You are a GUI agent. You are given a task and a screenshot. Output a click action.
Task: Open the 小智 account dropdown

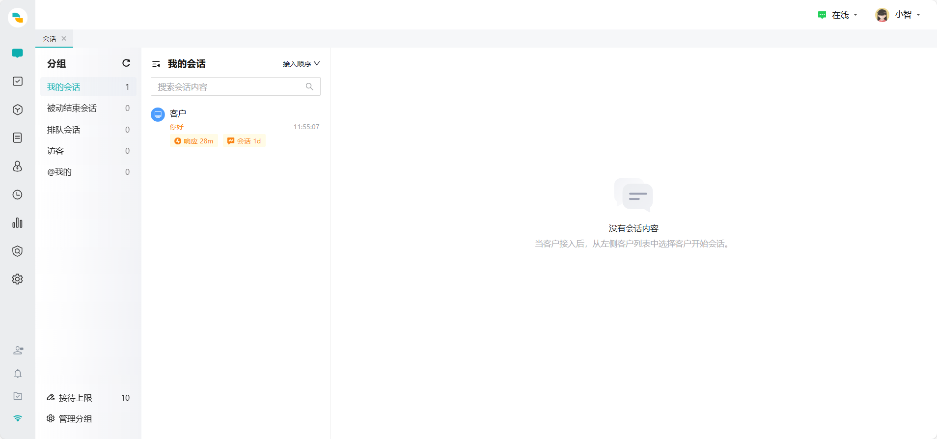tap(898, 15)
